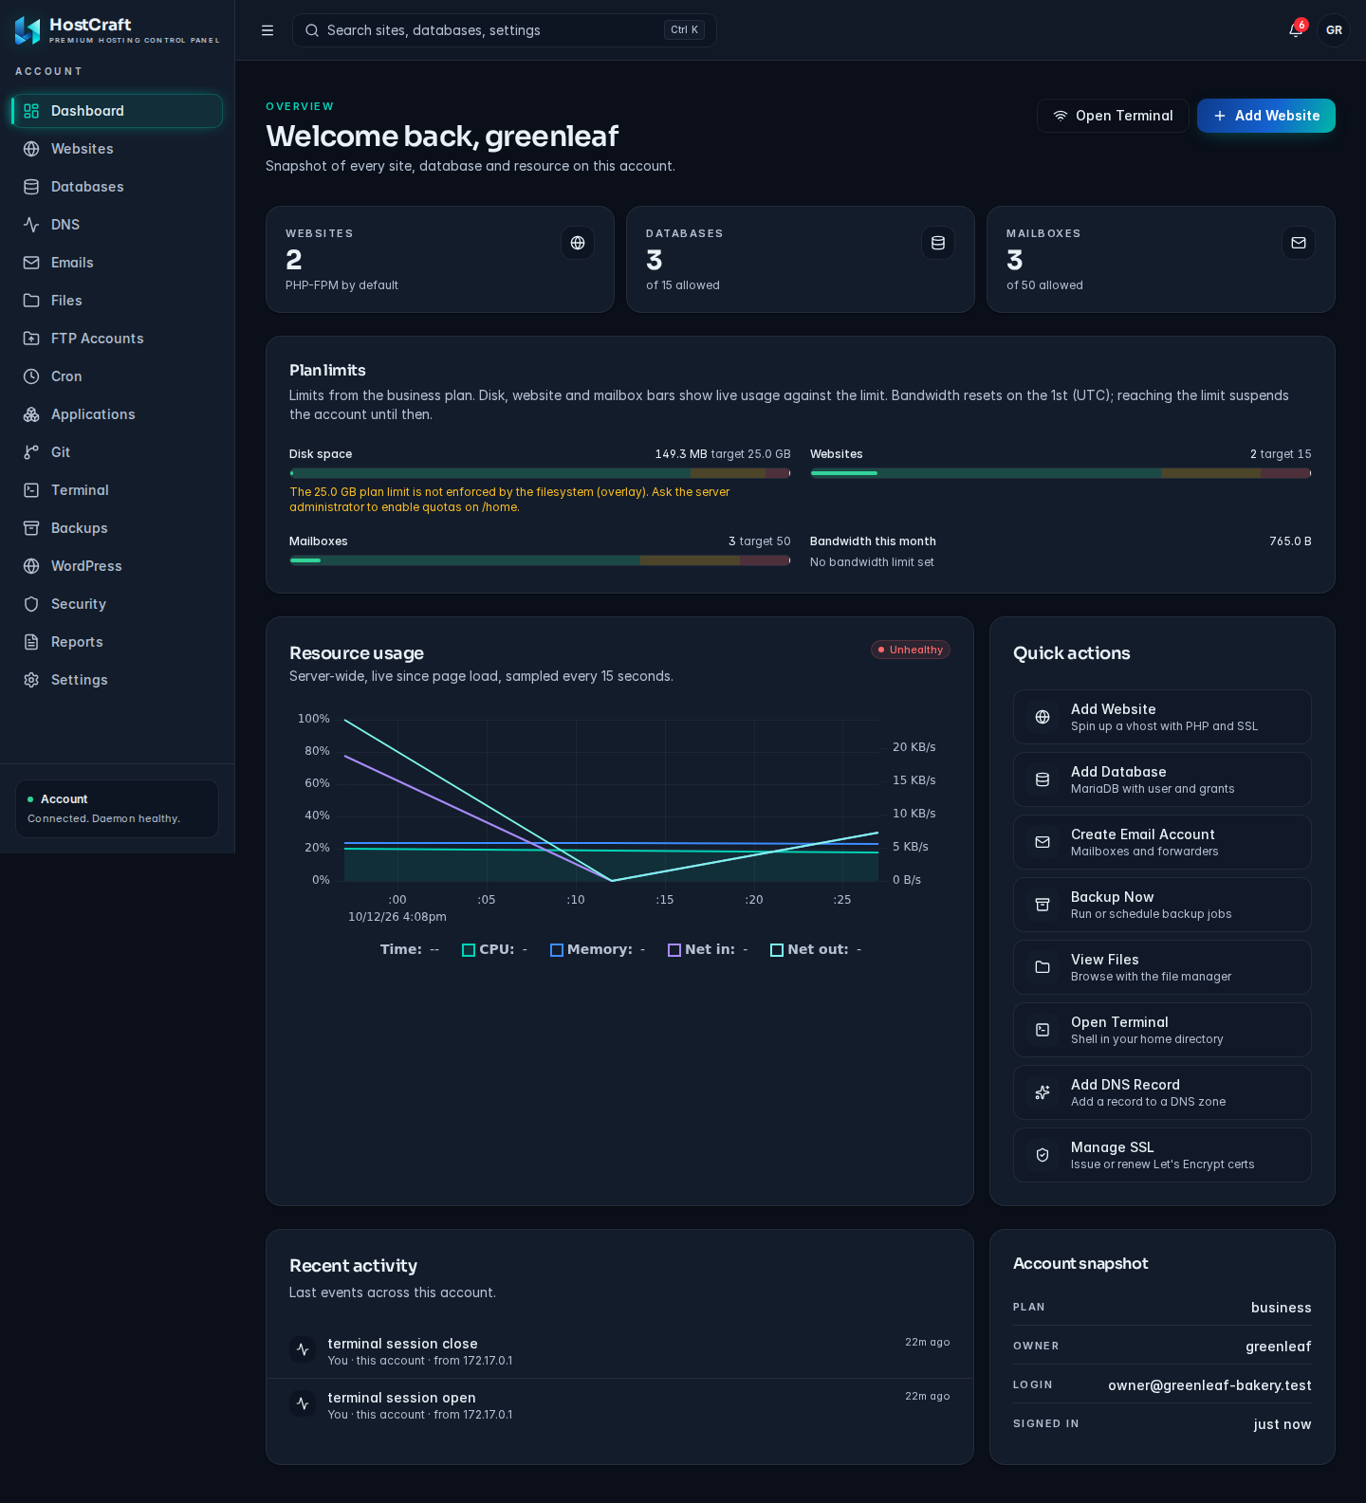Click the Manage SSL quick action
This screenshot has width=1366, height=1503.
[1162, 1155]
